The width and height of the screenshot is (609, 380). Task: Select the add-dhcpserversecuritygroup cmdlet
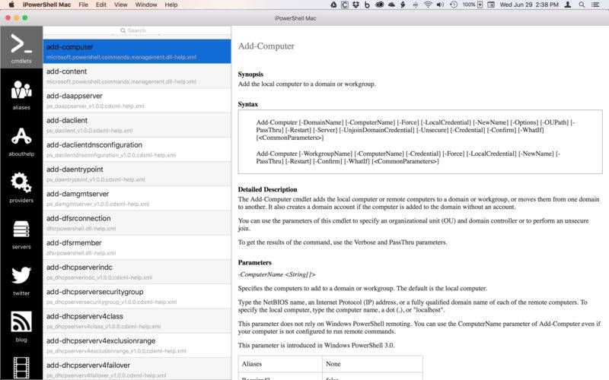(x=137, y=296)
